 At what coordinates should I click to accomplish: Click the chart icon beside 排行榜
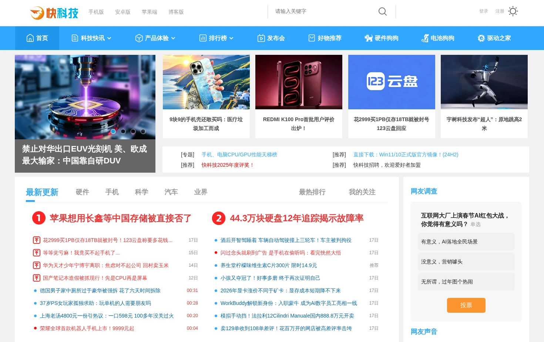(x=203, y=38)
